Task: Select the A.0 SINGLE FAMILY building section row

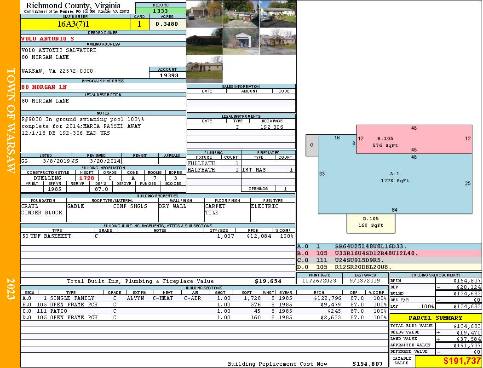Action: [x=204, y=298]
